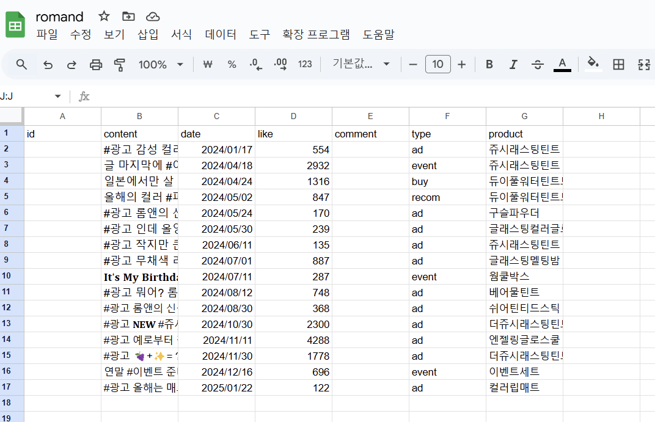Screen dimensions: 655x422
Task: Click into the formula bar
Action: (371, 96)
